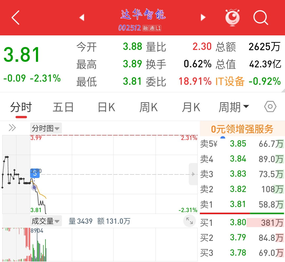
Task: Switch to 周K tab
Action: pyautogui.click(x=149, y=107)
